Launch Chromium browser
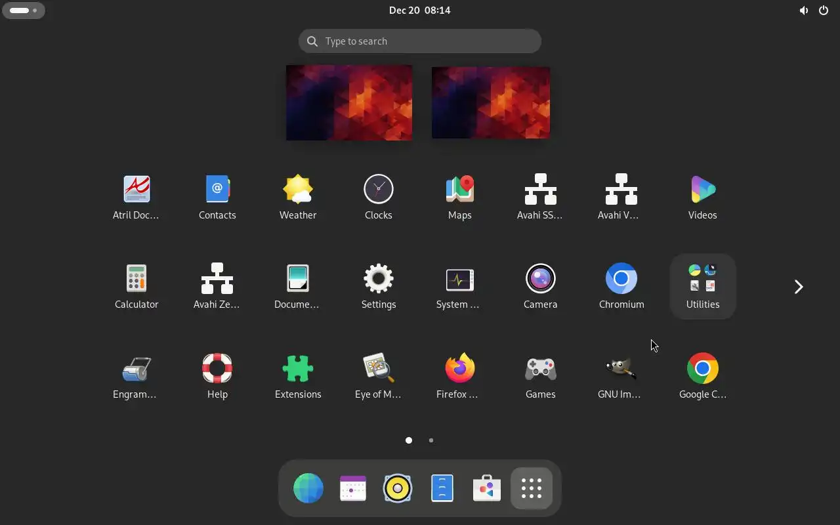This screenshot has width=840, height=525. [x=621, y=287]
